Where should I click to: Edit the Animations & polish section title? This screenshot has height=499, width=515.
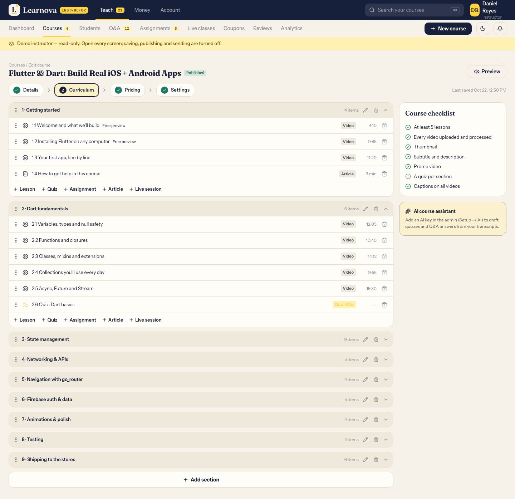pos(366,420)
